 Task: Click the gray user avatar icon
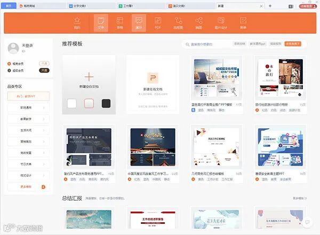13,48
